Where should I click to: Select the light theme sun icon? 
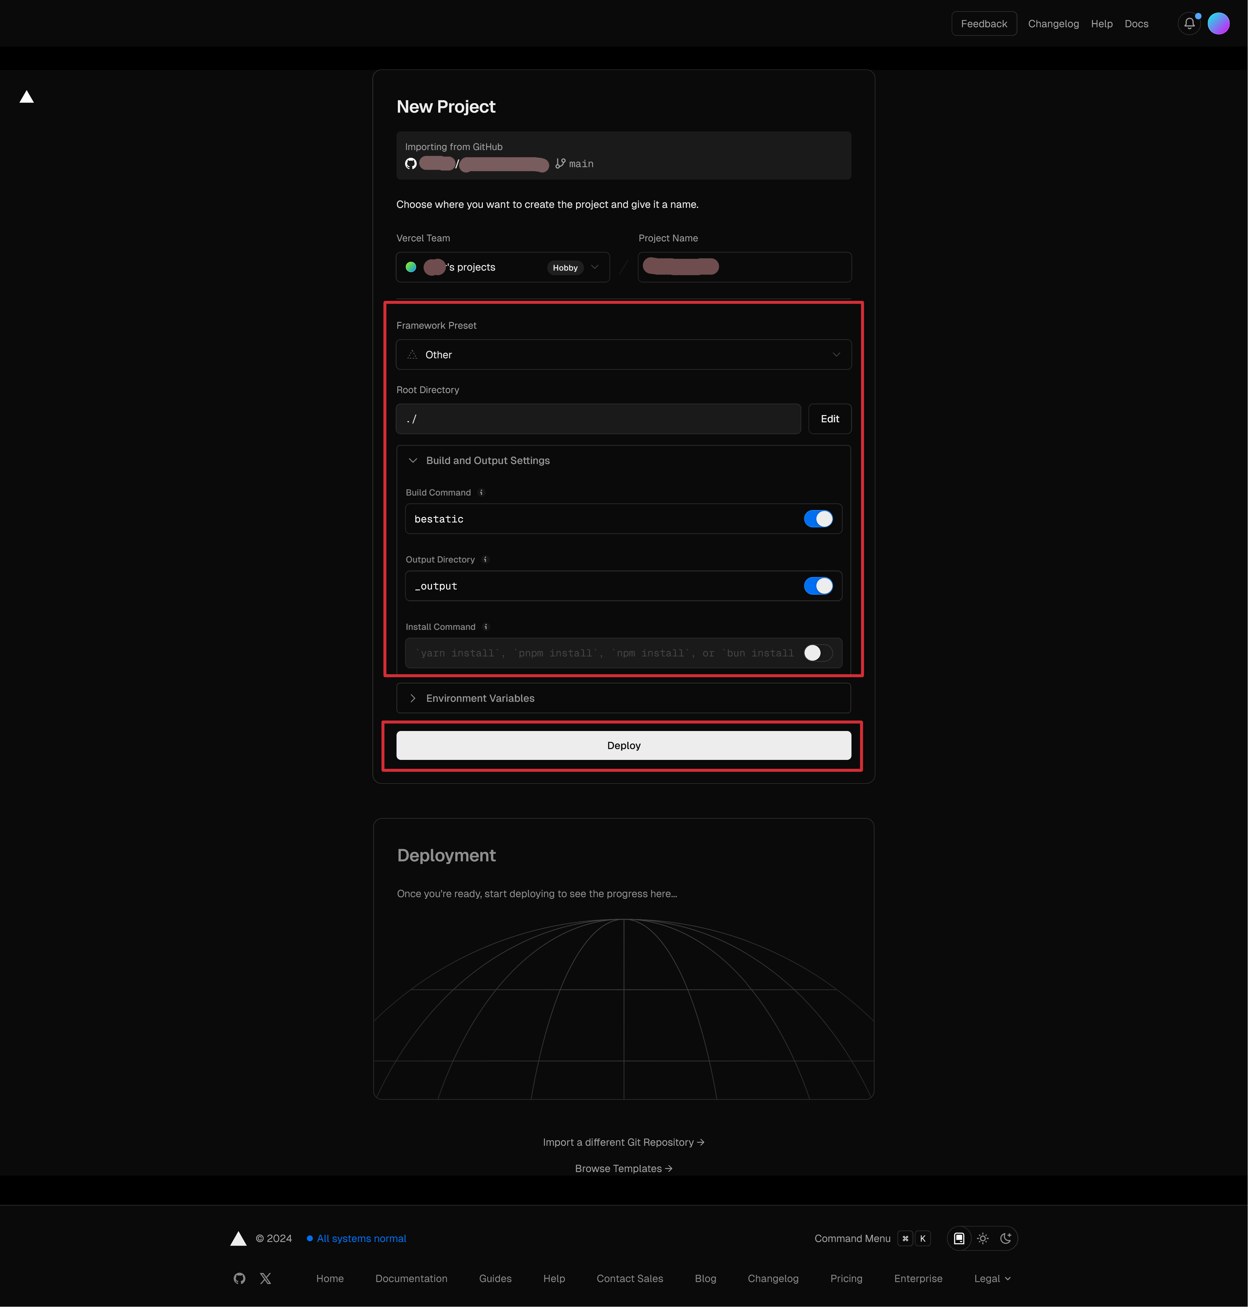(x=982, y=1238)
